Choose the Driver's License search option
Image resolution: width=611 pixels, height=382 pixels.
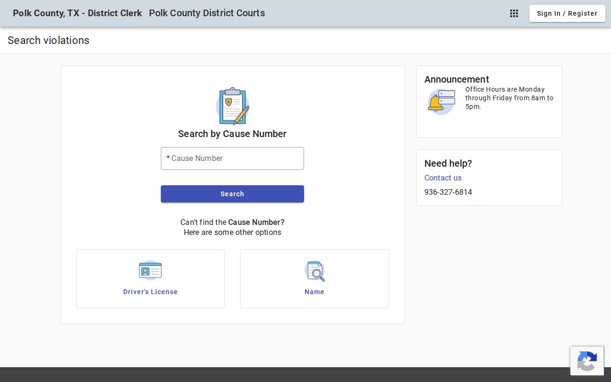[x=150, y=279]
